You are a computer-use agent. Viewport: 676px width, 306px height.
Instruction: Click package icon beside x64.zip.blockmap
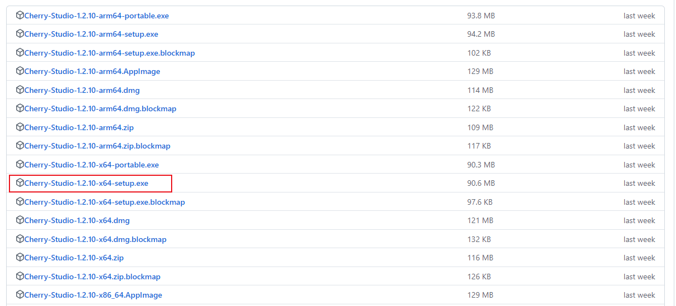pos(20,277)
